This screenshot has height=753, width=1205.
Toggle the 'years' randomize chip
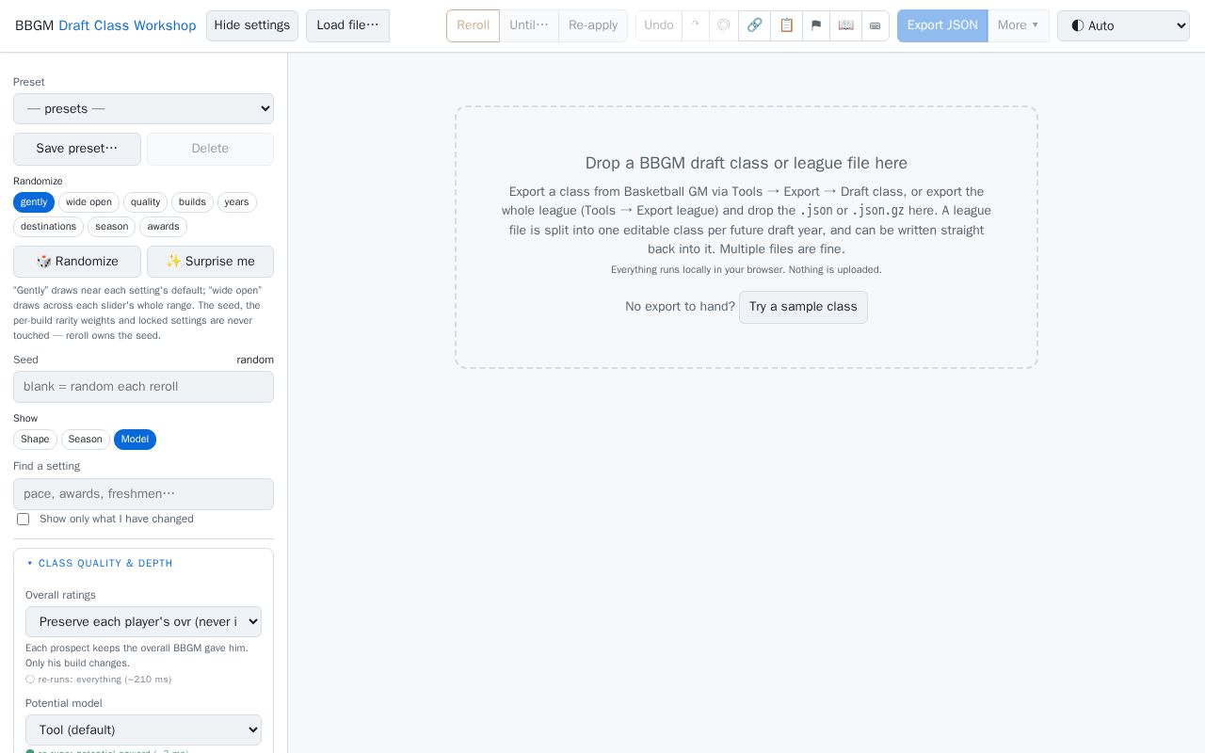pyautogui.click(x=237, y=202)
